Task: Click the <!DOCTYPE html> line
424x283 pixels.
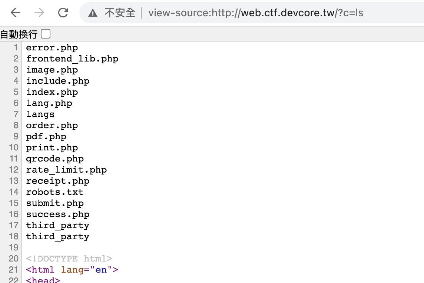Action: point(69,259)
